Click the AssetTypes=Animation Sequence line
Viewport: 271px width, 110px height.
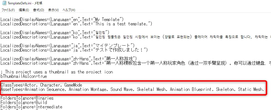point(132,90)
